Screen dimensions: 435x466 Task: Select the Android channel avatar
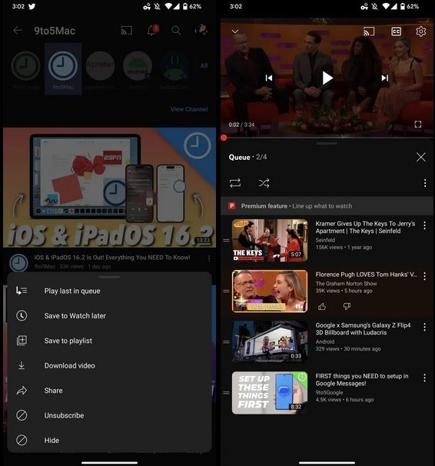click(138, 65)
